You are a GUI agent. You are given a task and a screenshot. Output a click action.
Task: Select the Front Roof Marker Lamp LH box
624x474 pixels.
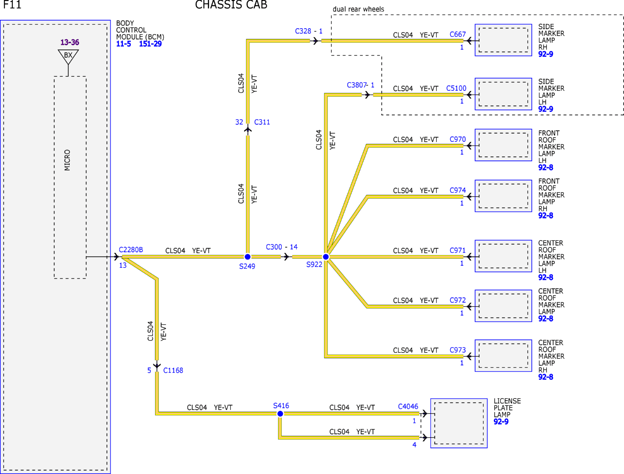tap(503, 145)
